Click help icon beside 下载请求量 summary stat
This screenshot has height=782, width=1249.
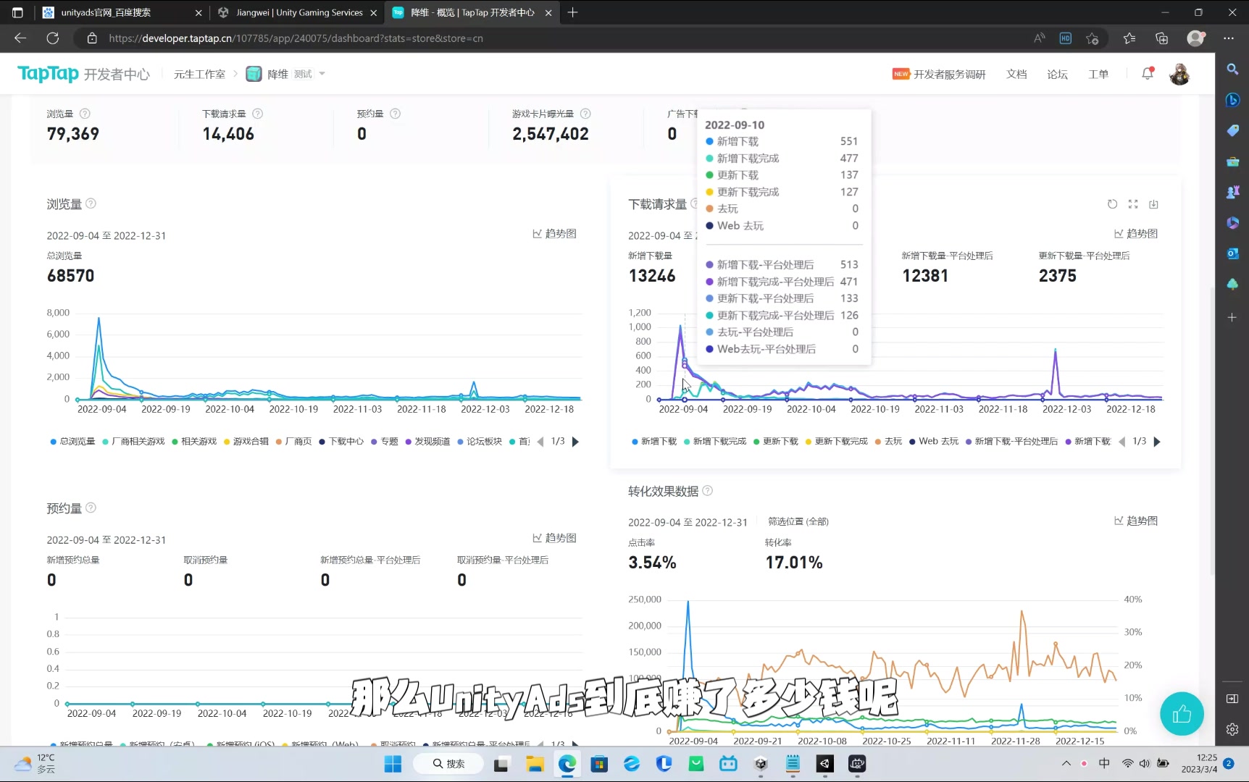257,114
